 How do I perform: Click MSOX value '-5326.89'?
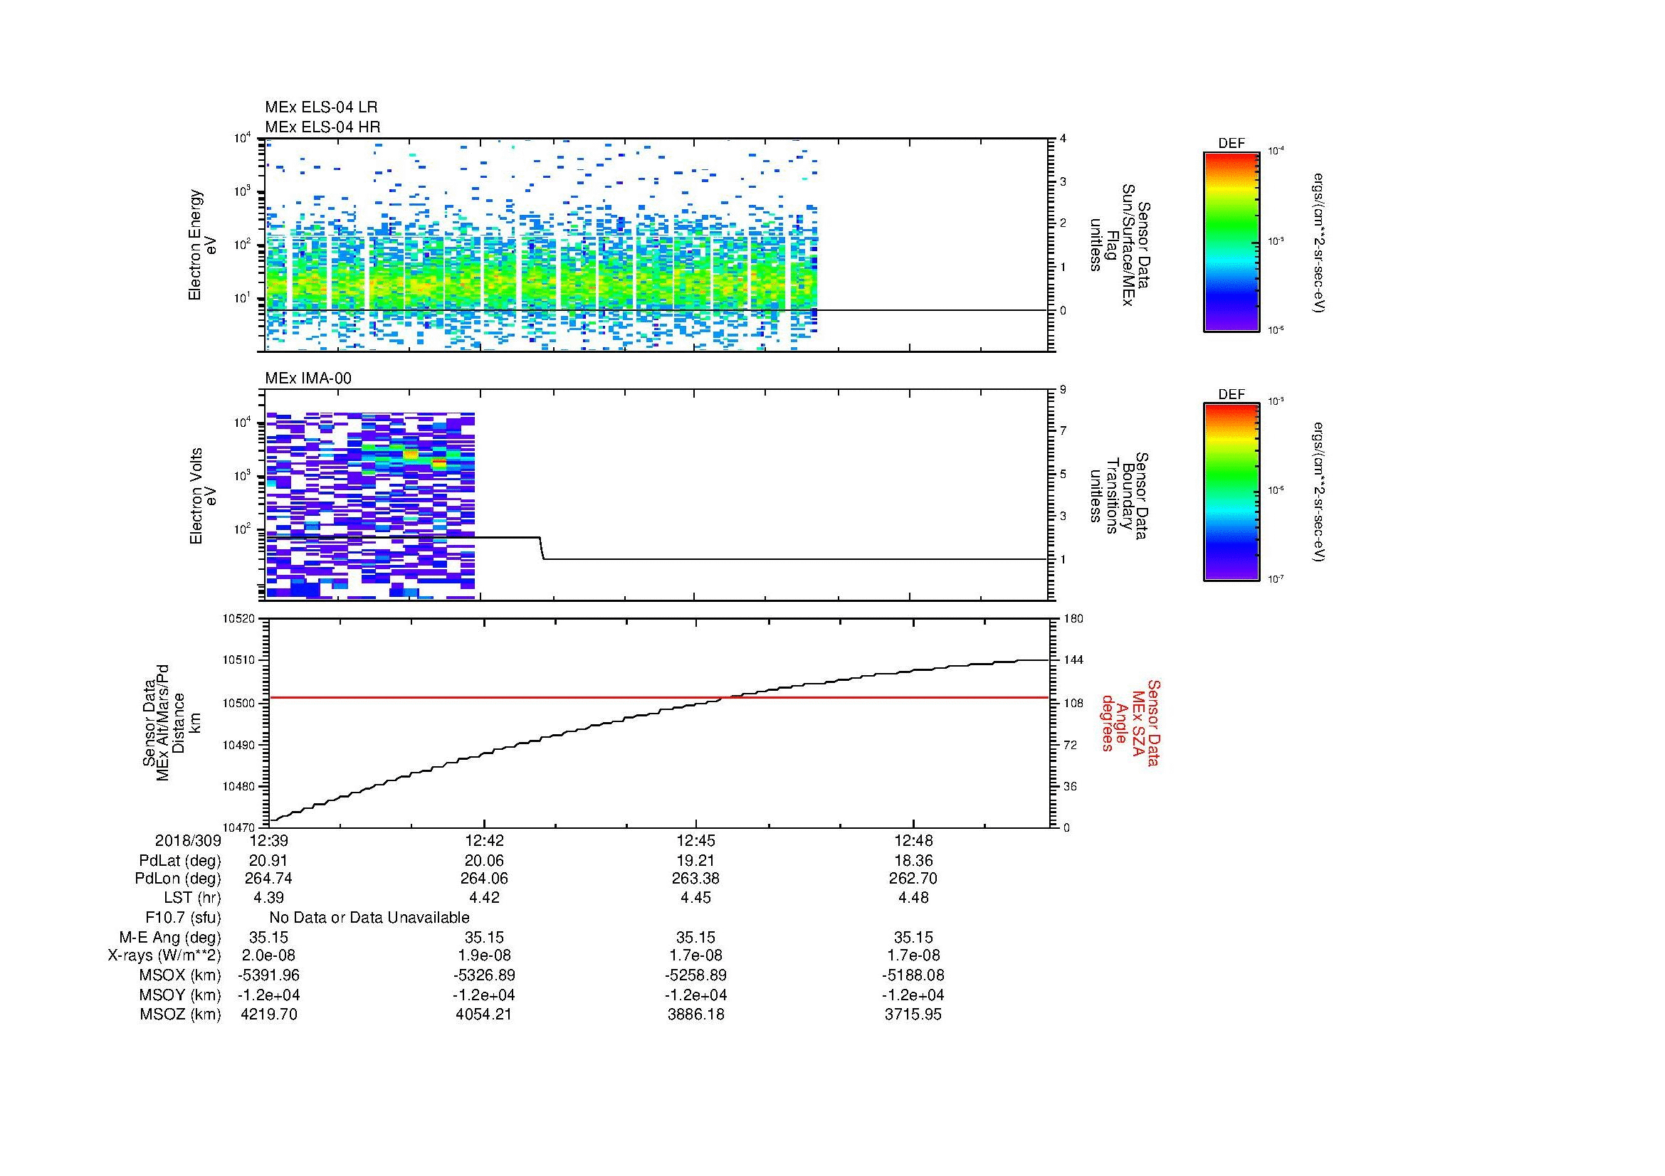pyautogui.click(x=485, y=976)
